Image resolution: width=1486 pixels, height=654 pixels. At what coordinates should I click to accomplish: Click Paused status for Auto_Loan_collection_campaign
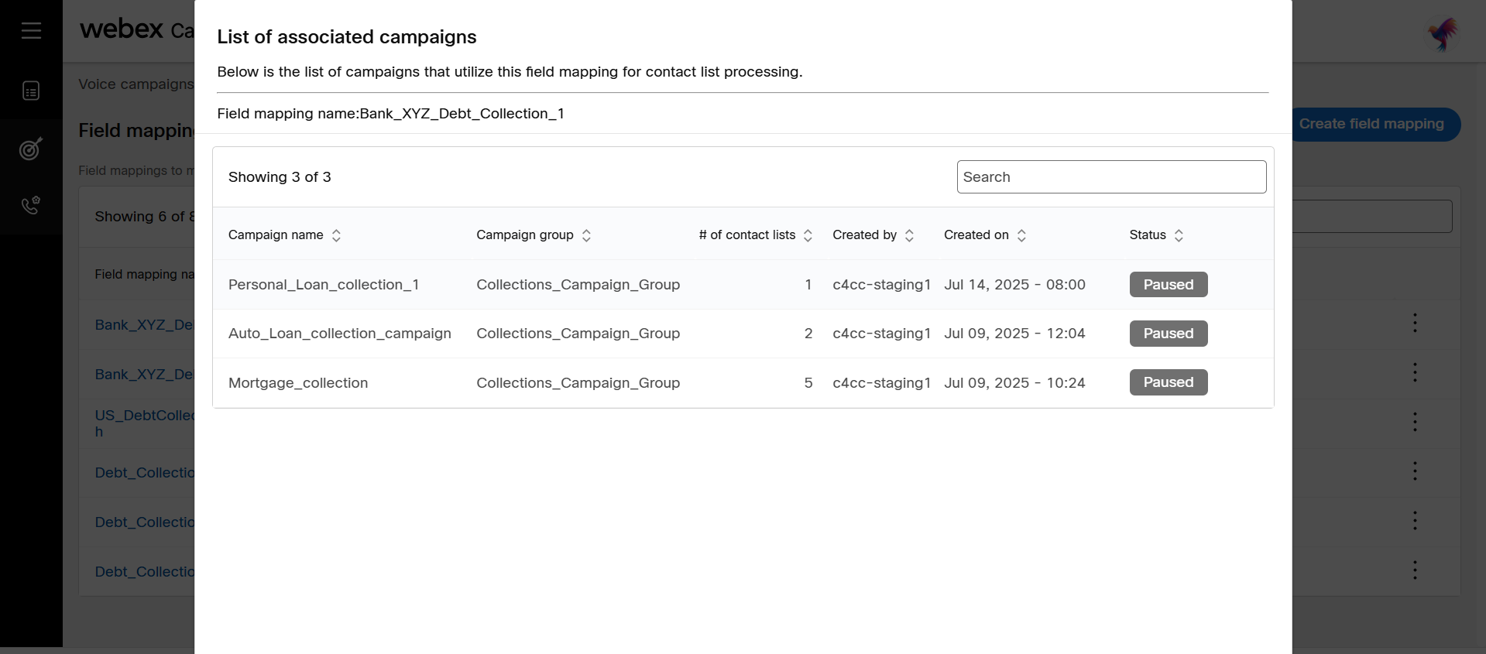pos(1168,334)
